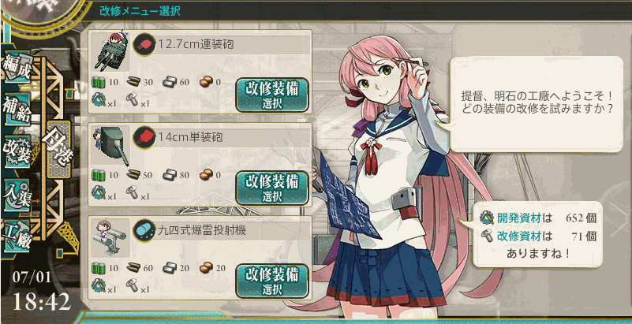Click the 改修資材 screw icon in resource bubble
The height and width of the screenshot is (324, 632).
487,236
